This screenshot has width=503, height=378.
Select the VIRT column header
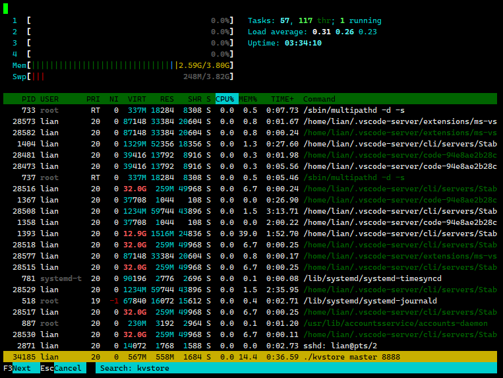coord(136,99)
